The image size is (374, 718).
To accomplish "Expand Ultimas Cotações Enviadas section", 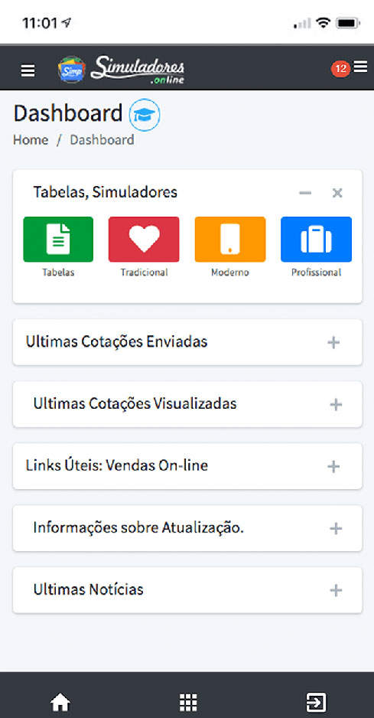I will pos(333,342).
